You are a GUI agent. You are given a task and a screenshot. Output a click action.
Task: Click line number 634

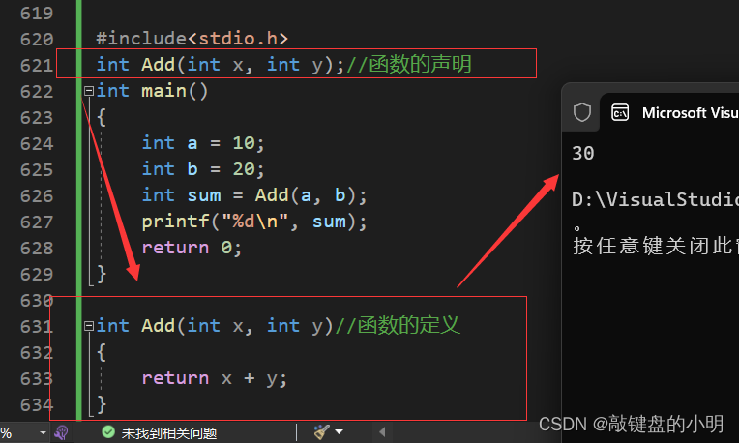coord(37,404)
